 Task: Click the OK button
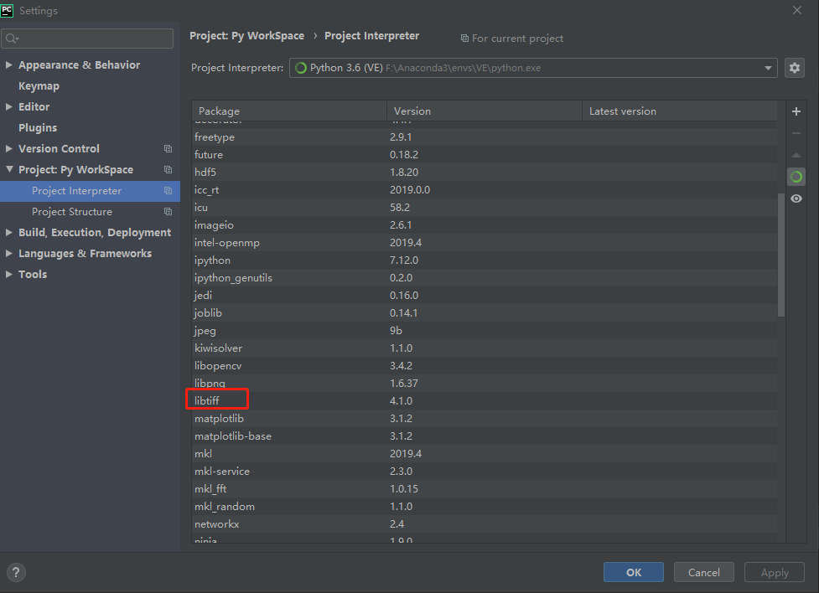click(x=633, y=572)
